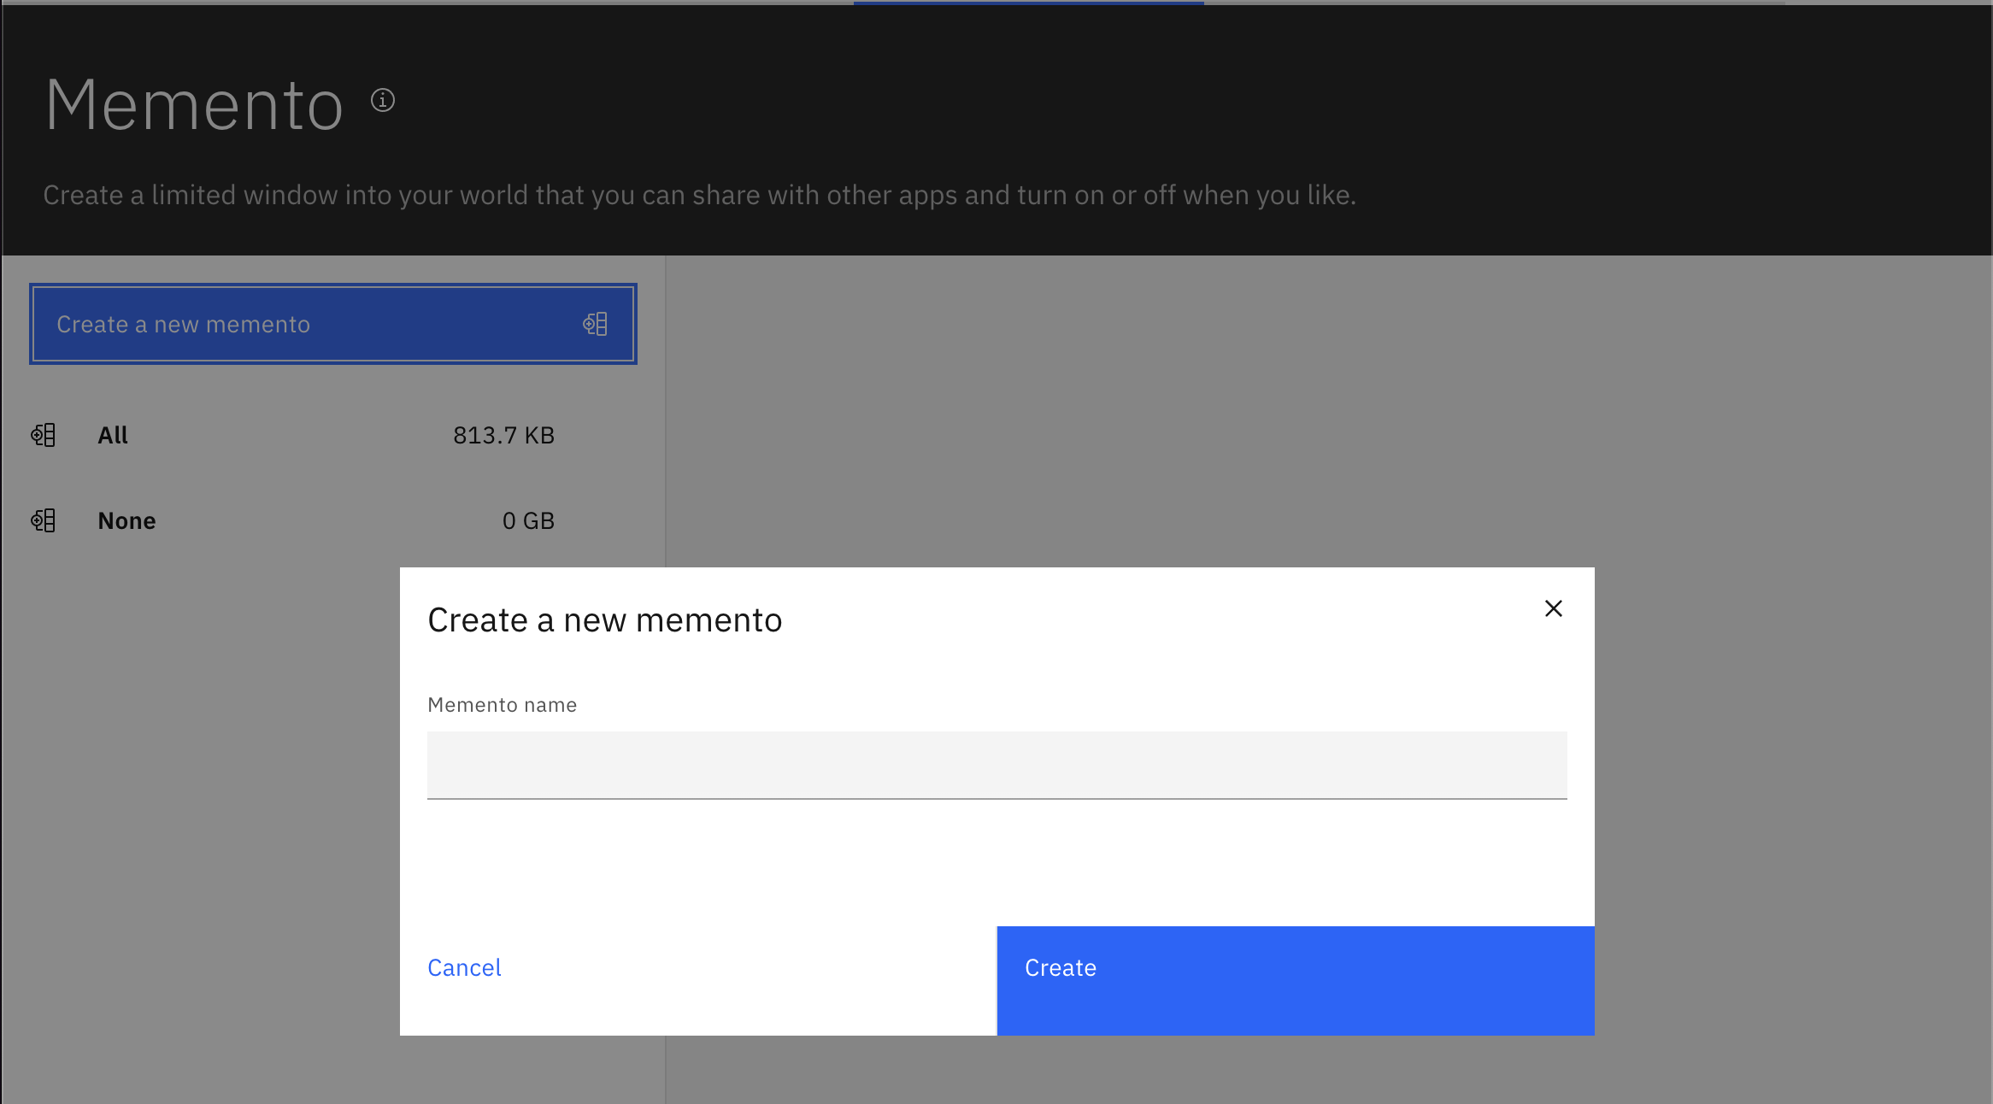Select the memento icon next to None

click(44, 520)
